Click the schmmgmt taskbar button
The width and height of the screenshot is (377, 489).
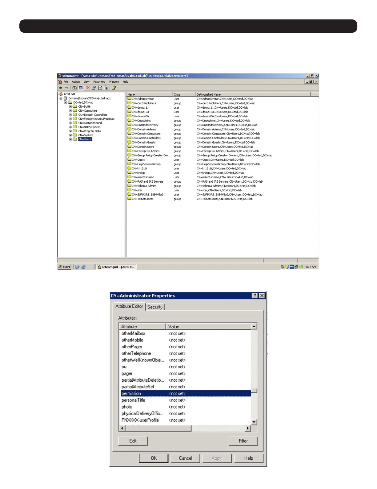click(116, 267)
